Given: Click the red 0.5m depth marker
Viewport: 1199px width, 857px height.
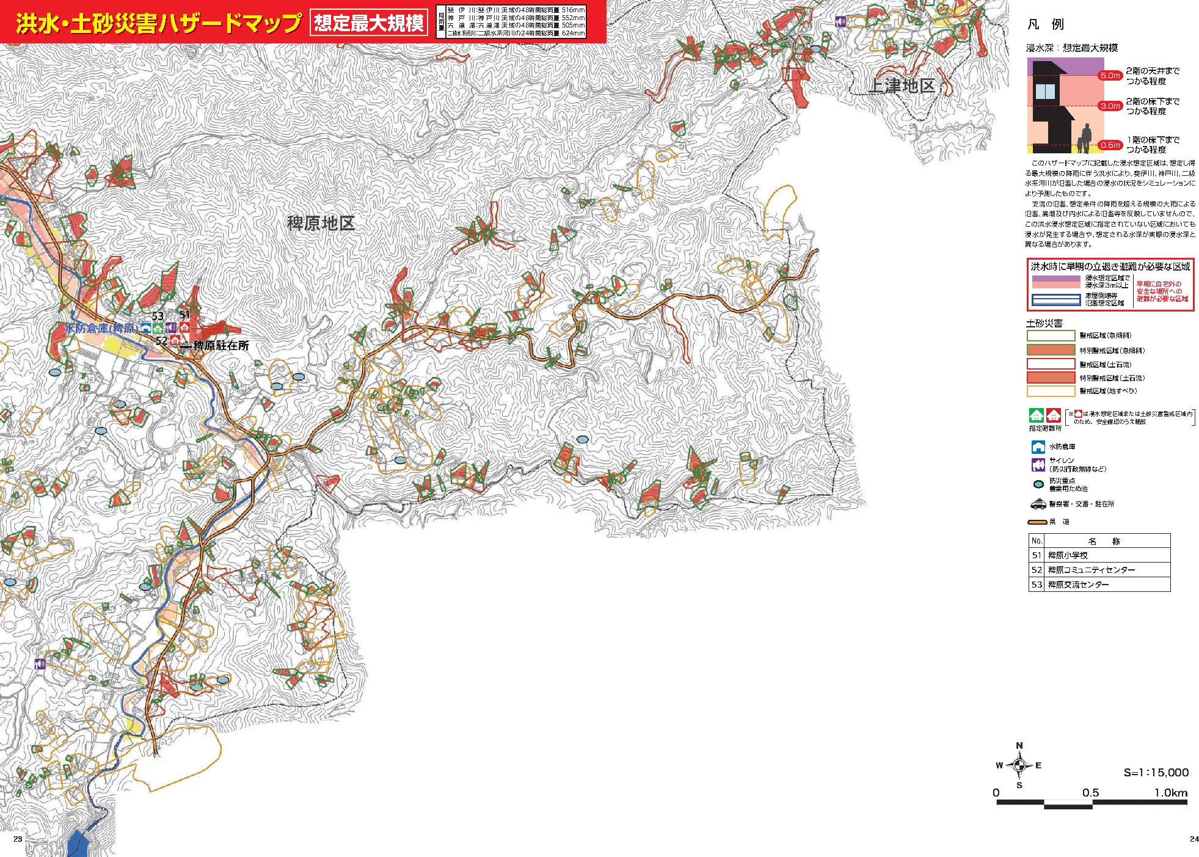Looking at the screenshot, I should 1110,145.
